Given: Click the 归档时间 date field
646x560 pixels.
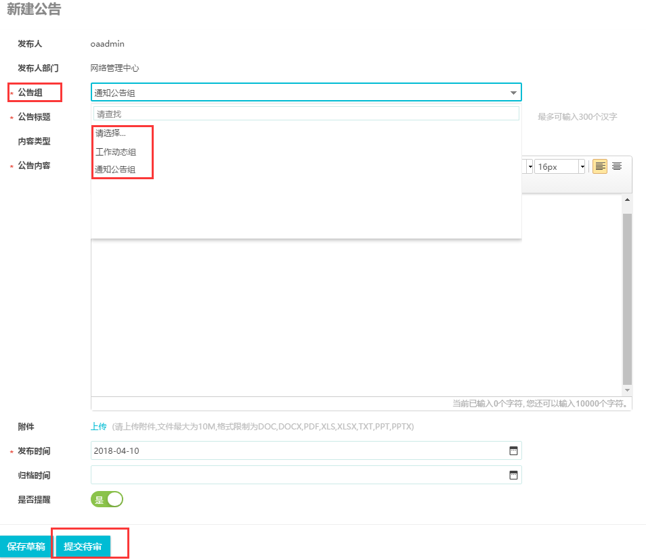Looking at the screenshot, I should click(306, 475).
